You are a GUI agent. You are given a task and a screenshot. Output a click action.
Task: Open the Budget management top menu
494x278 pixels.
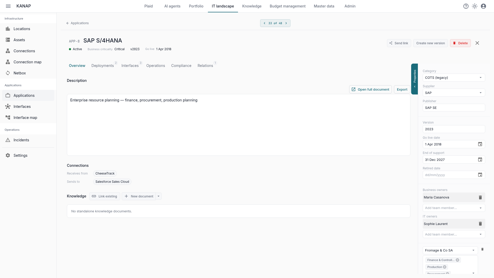tap(287, 6)
